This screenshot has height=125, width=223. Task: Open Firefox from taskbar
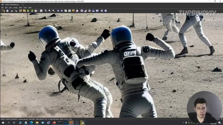pyautogui.click(x=54, y=123)
